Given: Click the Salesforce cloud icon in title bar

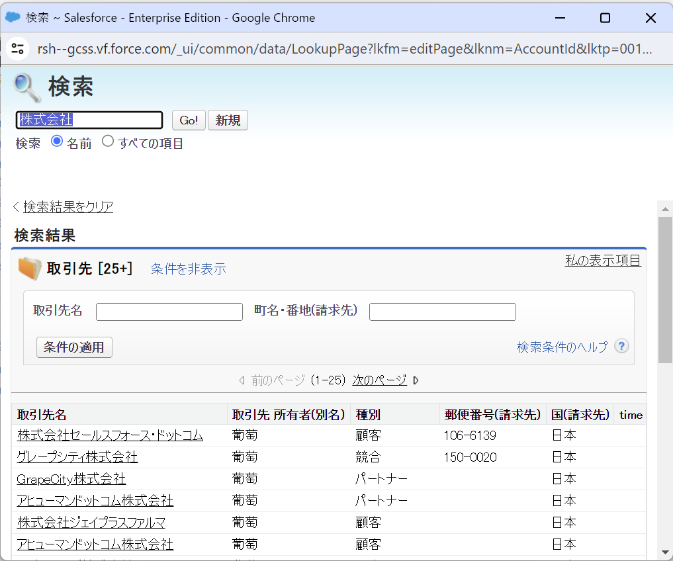Looking at the screenshot, I should [x=13, y=17].
